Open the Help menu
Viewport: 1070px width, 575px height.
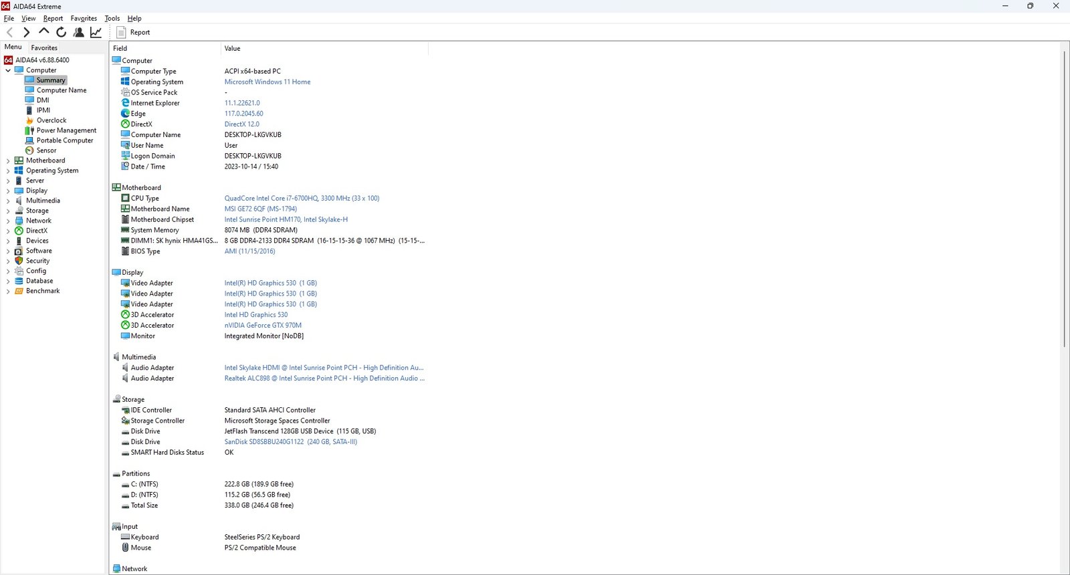pyautogui.click(x=134, y=19)
